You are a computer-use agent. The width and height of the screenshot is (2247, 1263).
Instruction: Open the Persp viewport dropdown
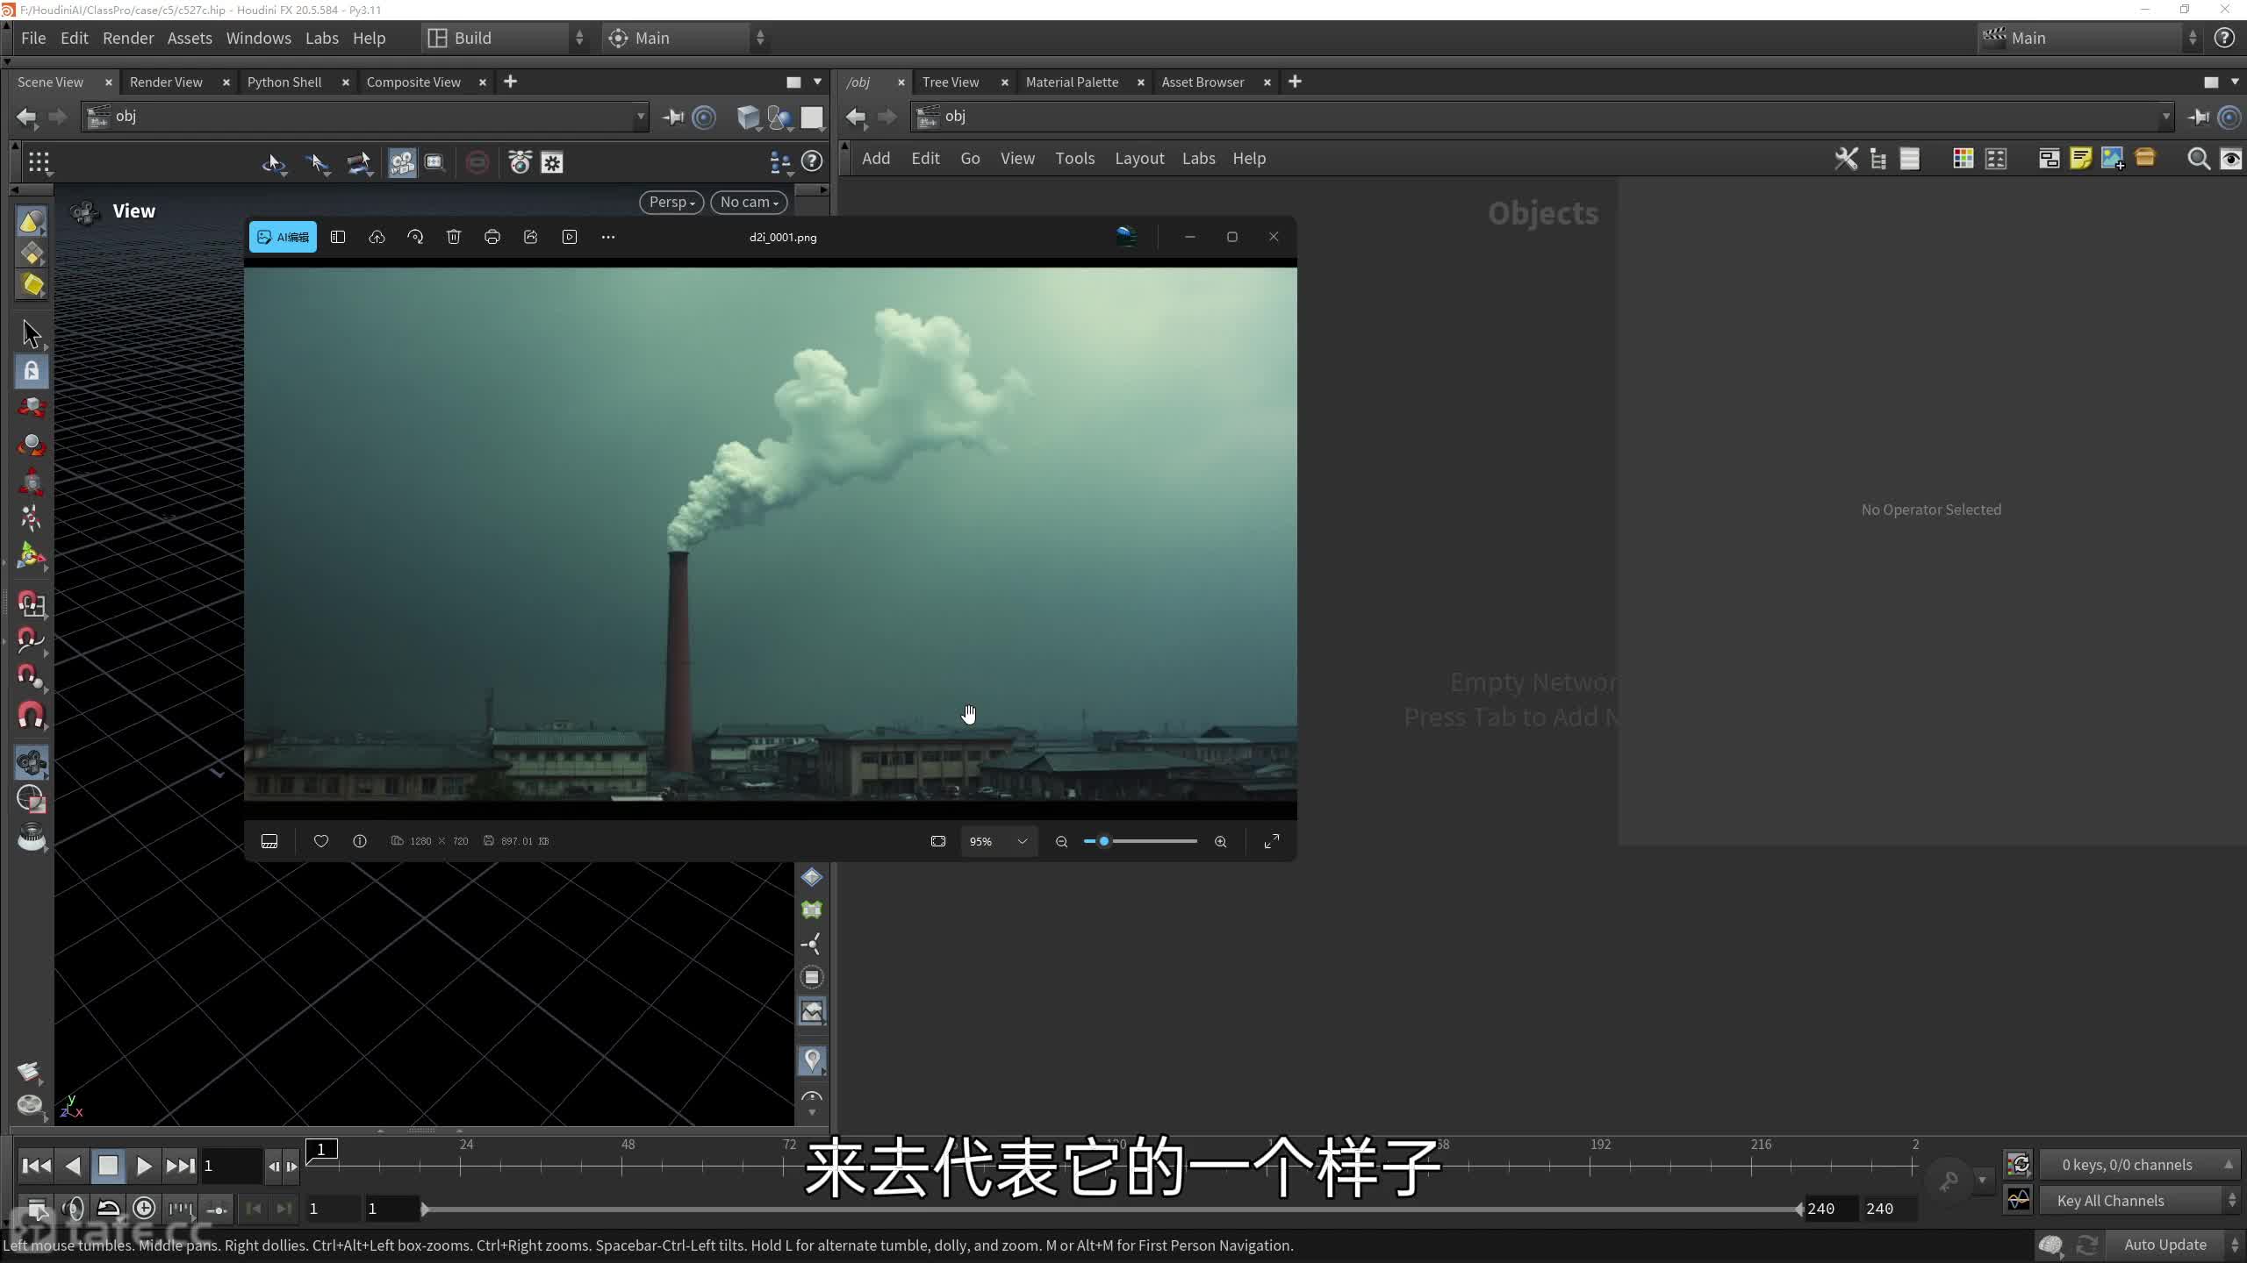pyautogui.click(x=671, y=202)
